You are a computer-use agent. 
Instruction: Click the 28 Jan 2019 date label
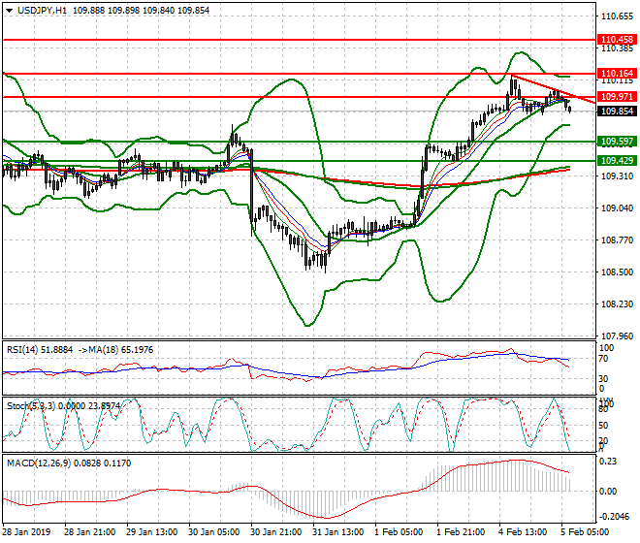coord(25,532)
